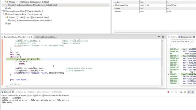Select the res variable row

click(154, 8)
